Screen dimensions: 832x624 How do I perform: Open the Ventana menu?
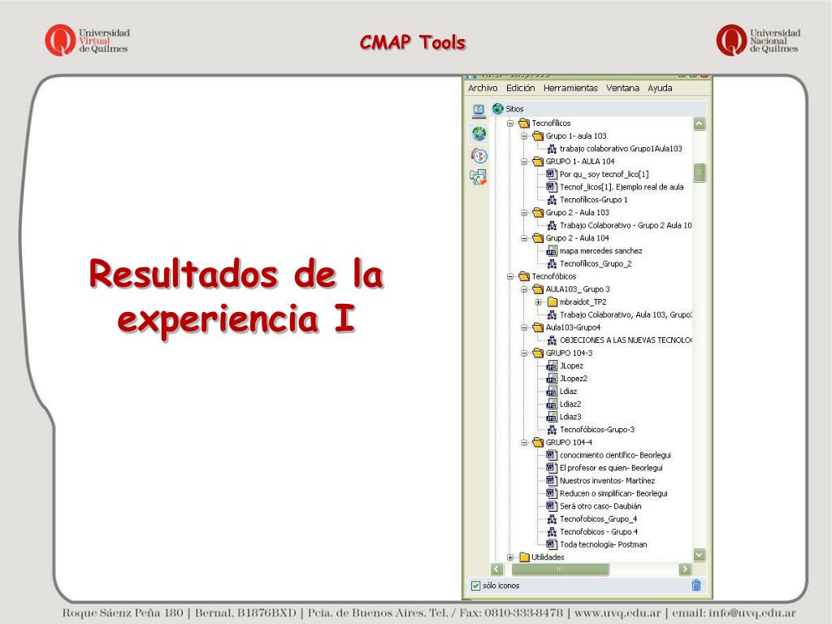622,88
